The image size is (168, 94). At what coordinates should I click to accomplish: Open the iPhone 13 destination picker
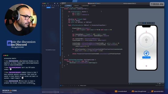click(x=98, y=3)
